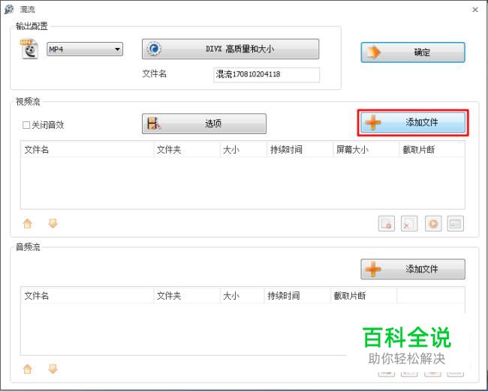Sort audio list by 大小 column
The image size is (488, 391).
242,295
